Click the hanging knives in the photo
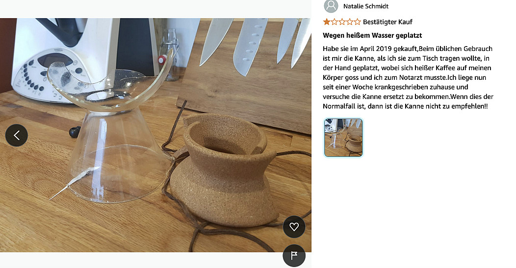516x268 pixels. click(255, 44)
